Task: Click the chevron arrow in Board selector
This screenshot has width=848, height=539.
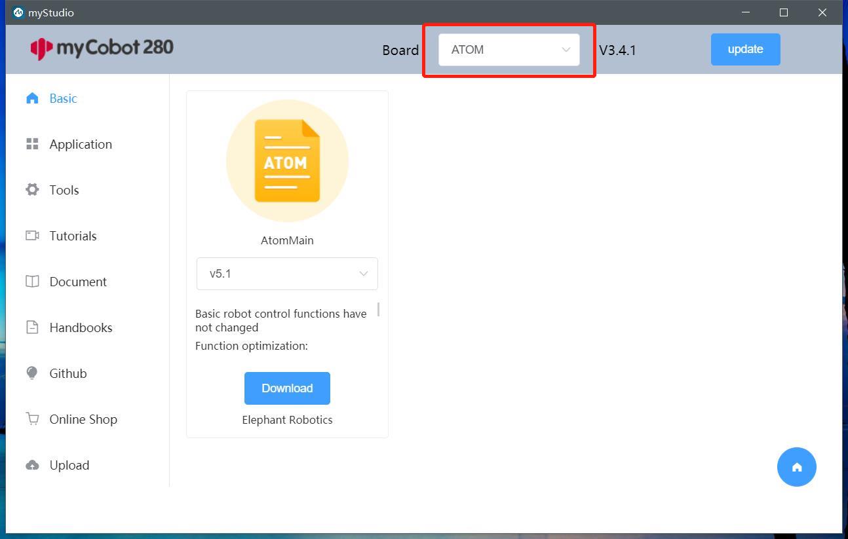Action: tap(566, 50)
